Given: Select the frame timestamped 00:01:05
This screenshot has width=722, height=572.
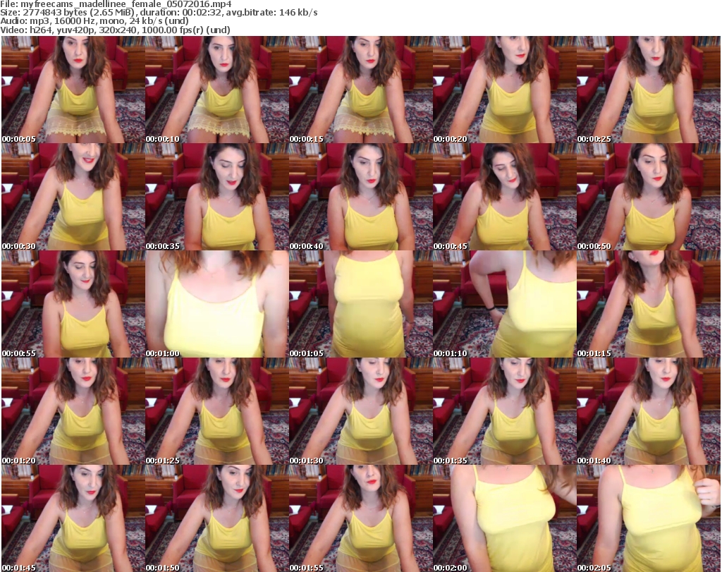Looking at the screenshot, I should (361, 304).
